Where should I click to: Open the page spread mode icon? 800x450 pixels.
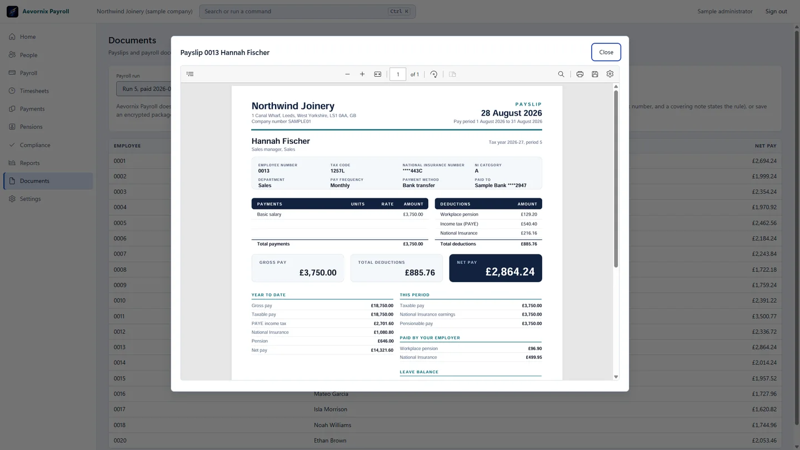point(452,74)
